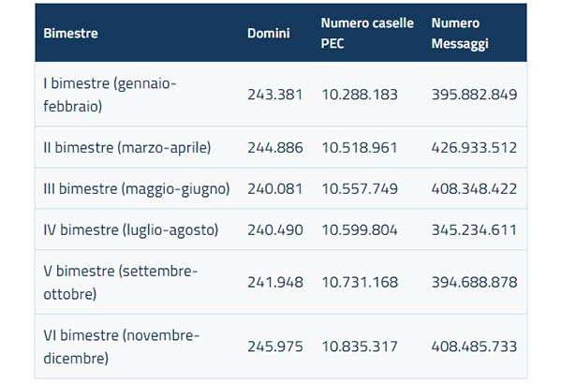This screenshot has height=384, width=562.
Task: Click the messages value 395.882.849
Action: coord(475,95)
